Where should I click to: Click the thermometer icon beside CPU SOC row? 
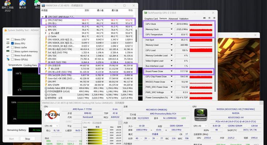(x=46, y=26)
